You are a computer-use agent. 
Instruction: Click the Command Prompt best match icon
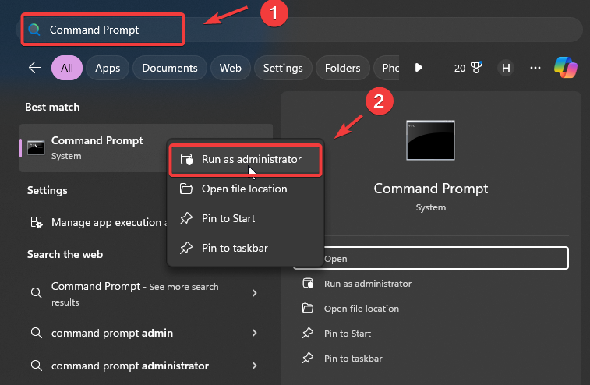point(36,147)
